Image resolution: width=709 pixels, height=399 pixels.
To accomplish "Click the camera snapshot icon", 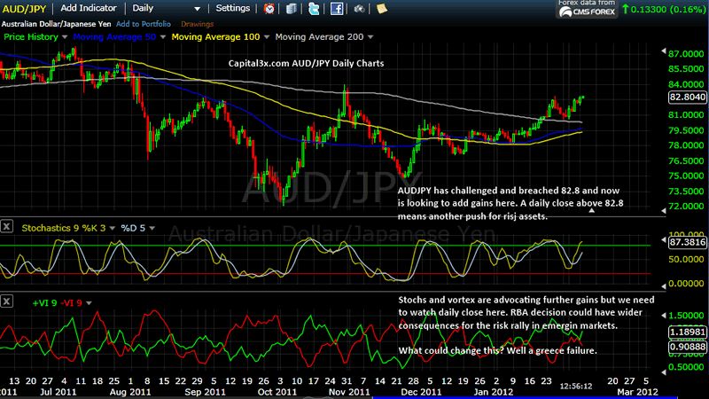I will click(x=360, y=8).
